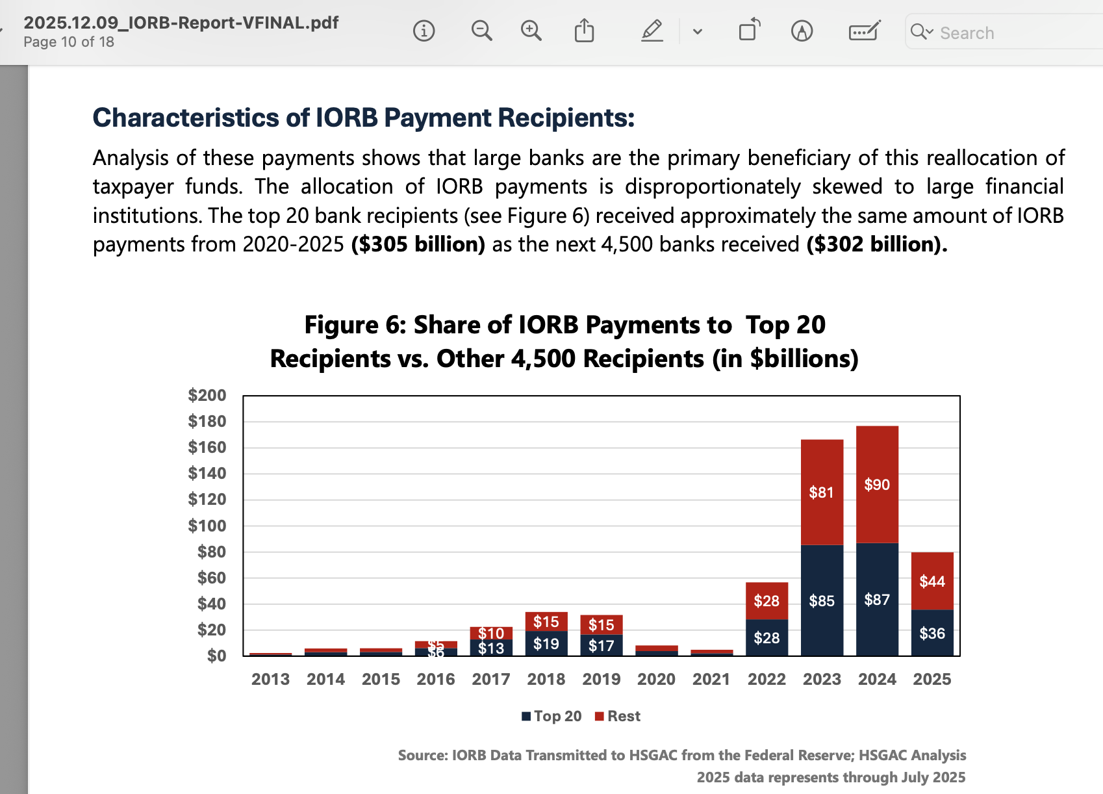Click the '2016' x-axis label
Viewport: 1103px width, 794px height.
[x=436, y=679]
